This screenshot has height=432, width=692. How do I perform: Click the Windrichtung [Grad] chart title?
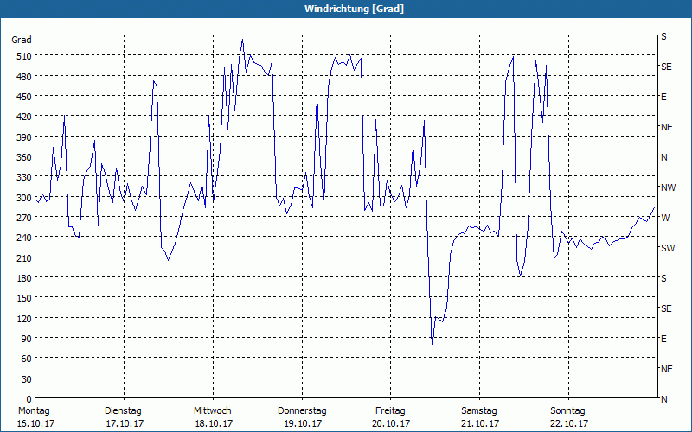click(x=354, y=9)
